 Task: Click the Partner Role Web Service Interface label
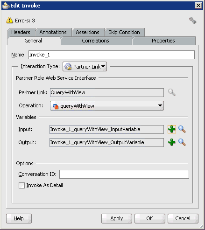click(x=56, y=78)
